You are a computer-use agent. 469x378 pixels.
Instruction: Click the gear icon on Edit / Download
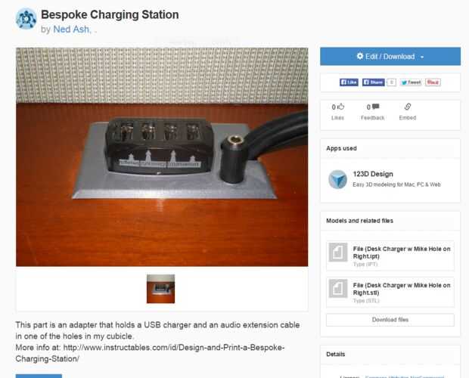coord(360,56)
